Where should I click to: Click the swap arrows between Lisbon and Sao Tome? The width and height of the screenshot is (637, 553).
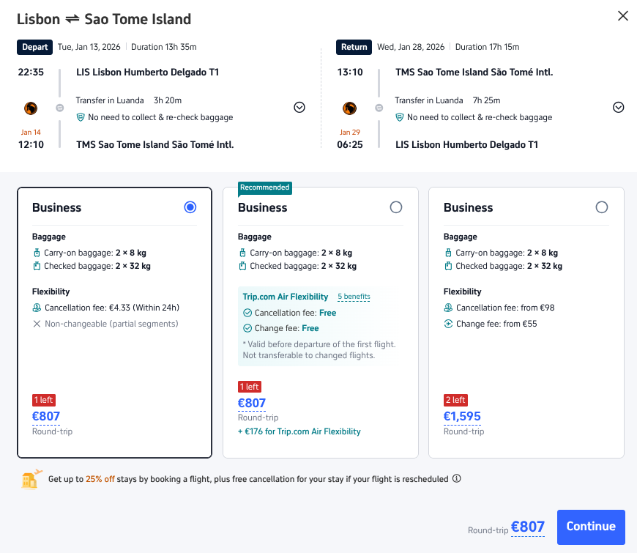tap(72, 19)
